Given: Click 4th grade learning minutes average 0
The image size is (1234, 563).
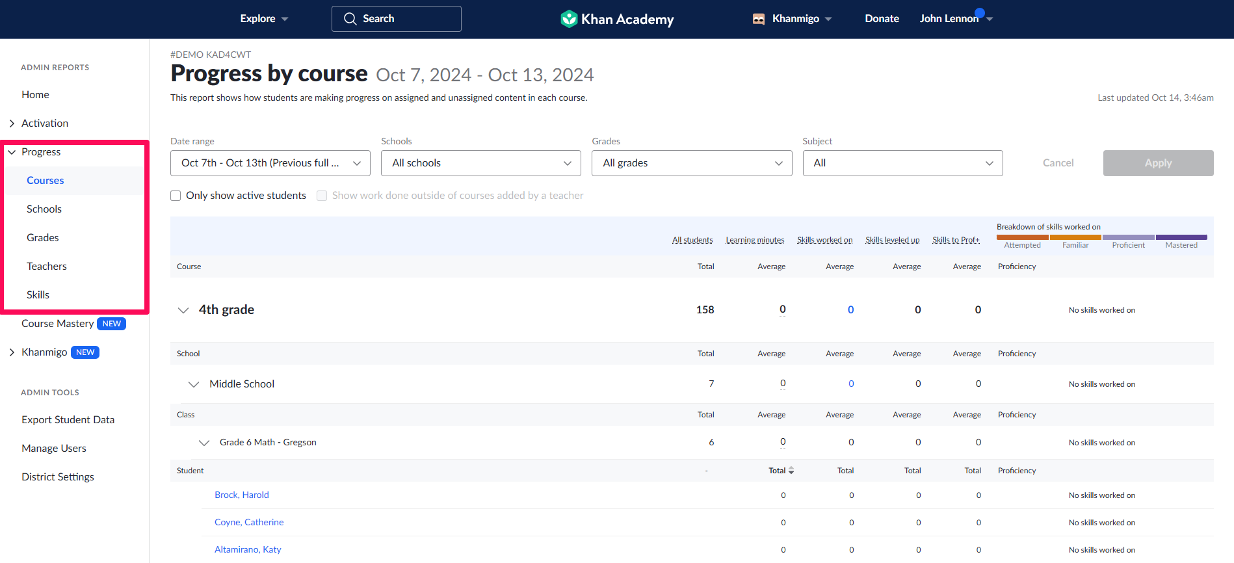Looking at the screenshot, I should tap(783, 310).
